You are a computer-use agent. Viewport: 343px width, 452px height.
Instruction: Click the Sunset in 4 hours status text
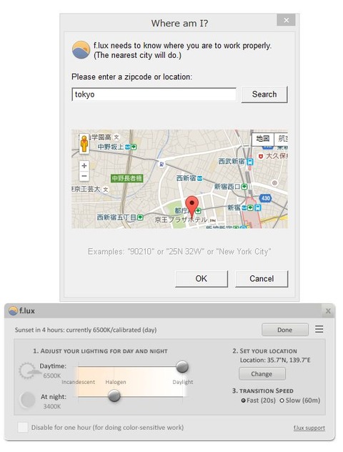click(86, 330)
